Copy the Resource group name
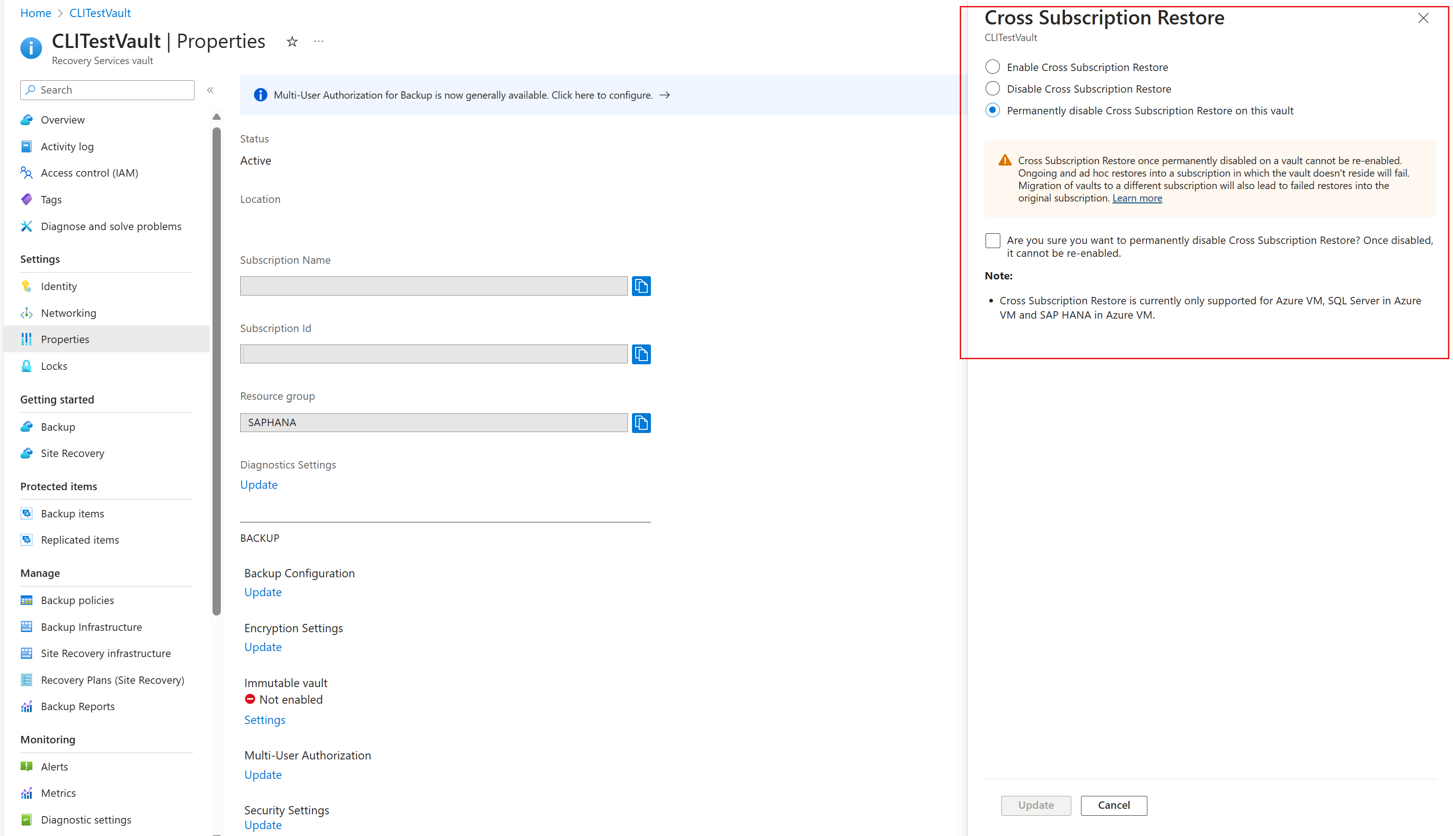This screenshot has width=1453, height=836. pyautogui.click(x=641, y=422)
